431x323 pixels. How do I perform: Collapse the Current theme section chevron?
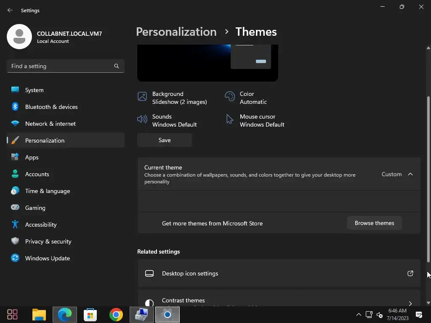click(410, 174)
